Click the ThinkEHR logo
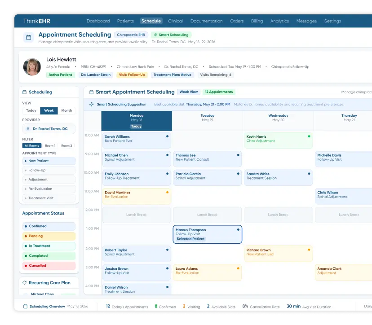 [36, 21]
